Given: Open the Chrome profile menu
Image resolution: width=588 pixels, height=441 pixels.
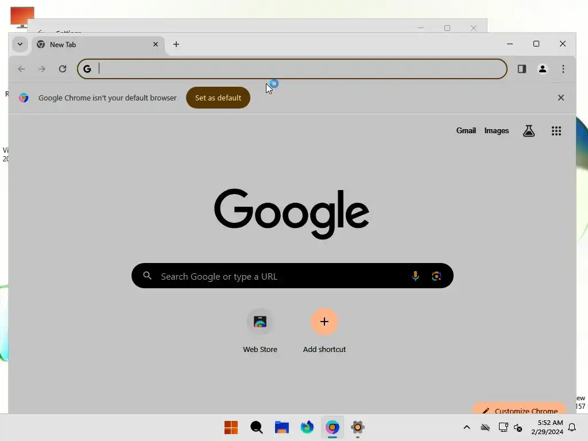Looking at the screenshot, I should pyautogui.click(x=543, y=69).
